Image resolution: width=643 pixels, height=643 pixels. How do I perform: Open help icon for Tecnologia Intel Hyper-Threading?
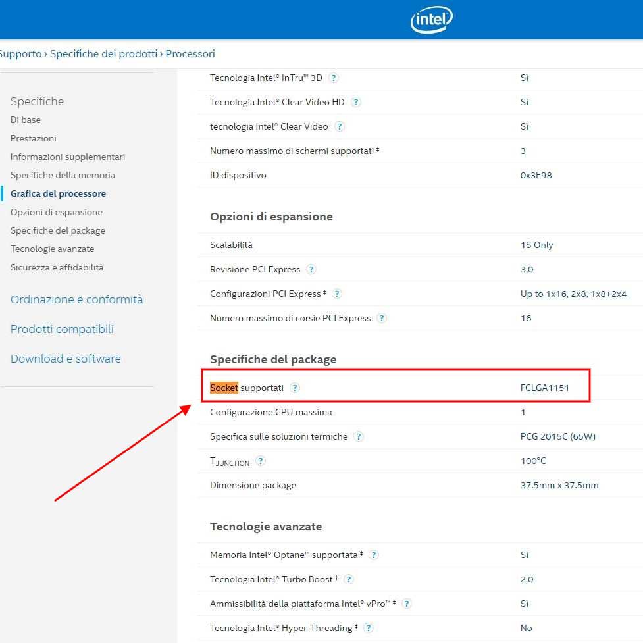[369, 629]
